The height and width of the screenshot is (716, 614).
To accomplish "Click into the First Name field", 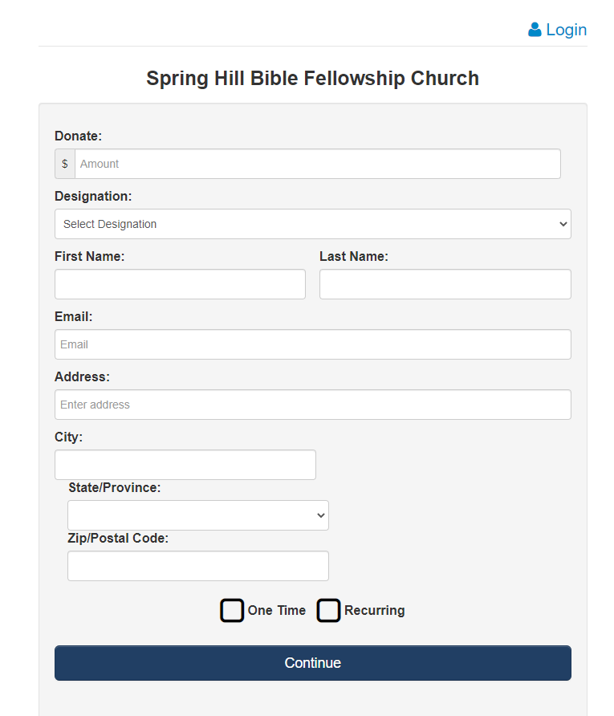I will pyautogui.click(x=180, y=284).
